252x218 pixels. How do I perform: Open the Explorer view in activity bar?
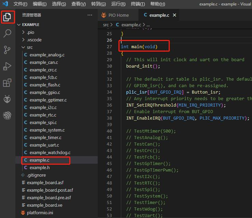[7, 17]
